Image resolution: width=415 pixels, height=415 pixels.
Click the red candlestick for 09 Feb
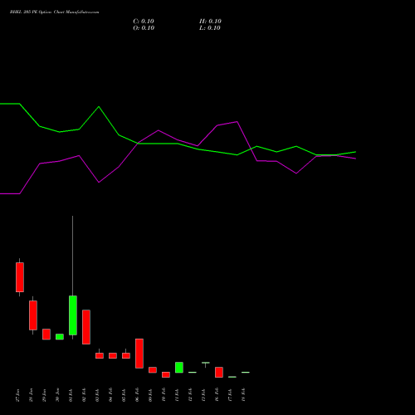[153, 370]
